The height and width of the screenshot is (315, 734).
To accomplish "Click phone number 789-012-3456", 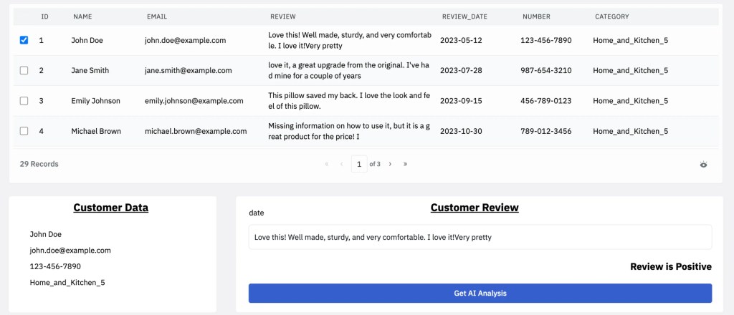I will (x=545, y=131).
